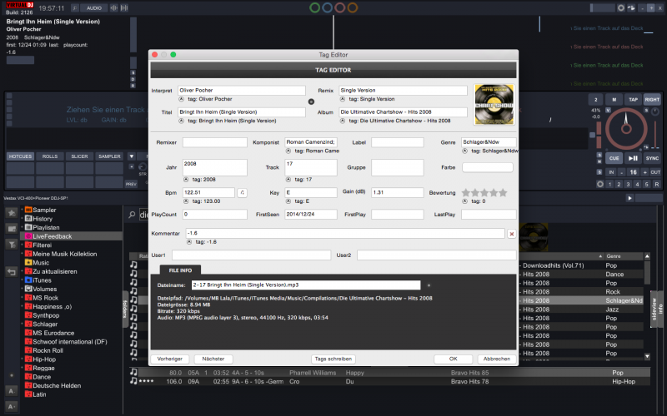Click play/pause button on right deck
The width and height of the screenshot is (667, 416).
pyautogui.click(x=633, y=158)
